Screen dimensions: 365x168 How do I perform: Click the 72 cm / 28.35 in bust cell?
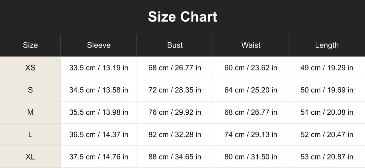pyautogui.click(x=175, y=90)
